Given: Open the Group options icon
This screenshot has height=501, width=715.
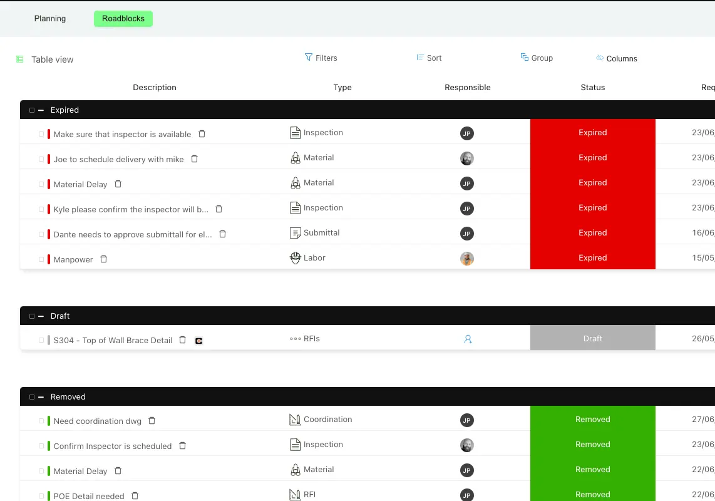Looking at the screenshot, I should [x=523, y=57].
